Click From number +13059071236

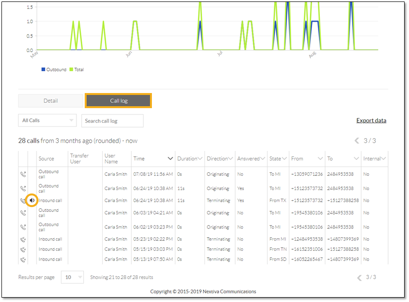click(307, 174)
